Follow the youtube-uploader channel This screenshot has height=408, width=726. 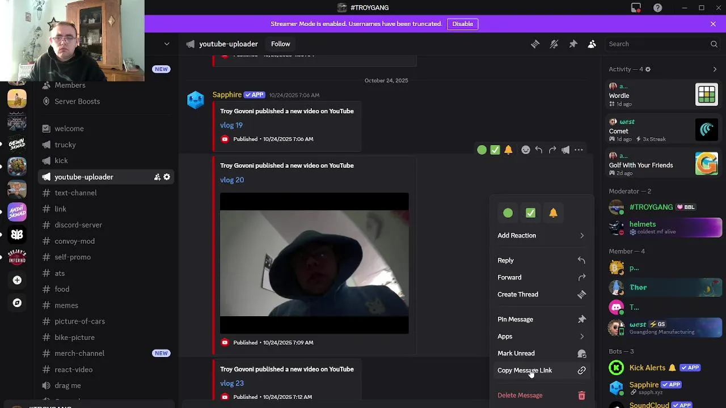[280, 44]
